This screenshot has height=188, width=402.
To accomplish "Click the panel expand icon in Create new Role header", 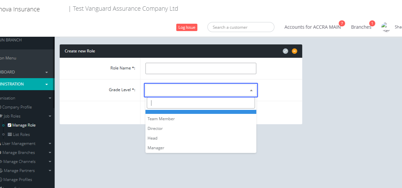I will click(x=285, y=51).
